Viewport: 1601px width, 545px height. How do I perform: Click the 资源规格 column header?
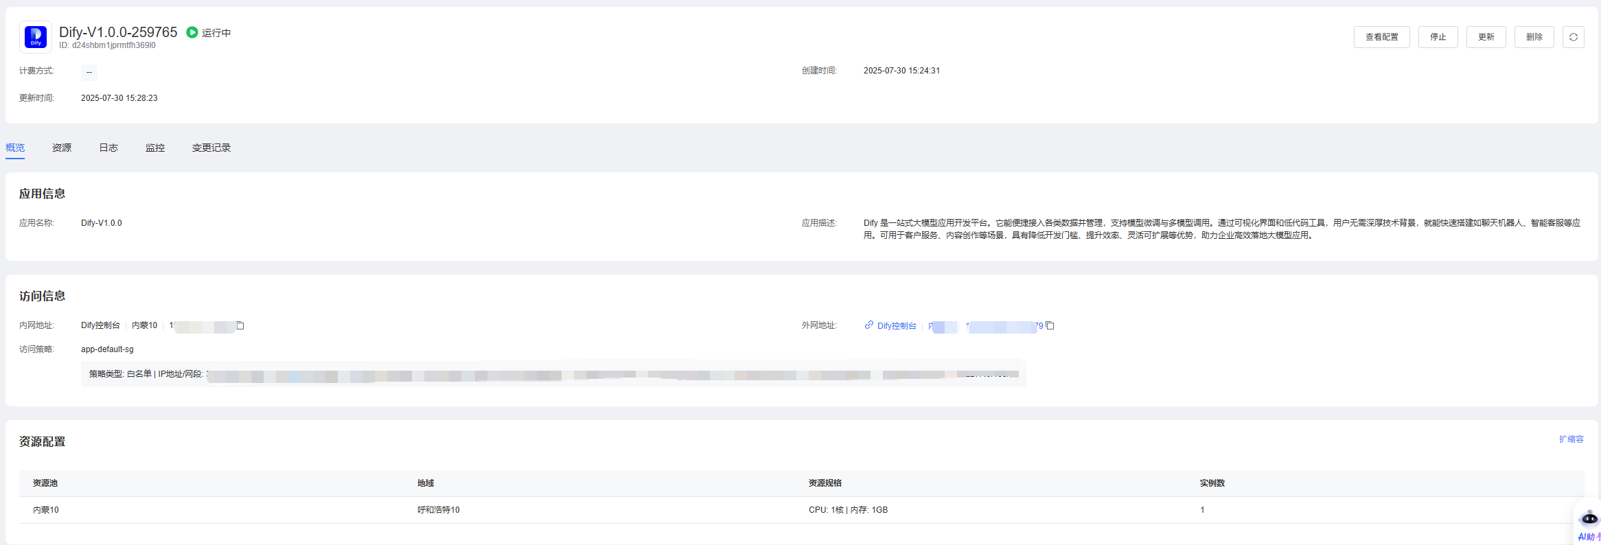point(825,483)
